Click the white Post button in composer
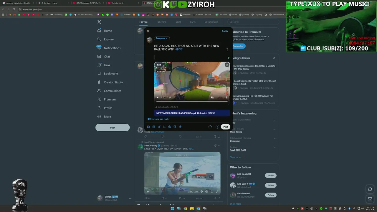377x212 pixels. tap(225, 127)
